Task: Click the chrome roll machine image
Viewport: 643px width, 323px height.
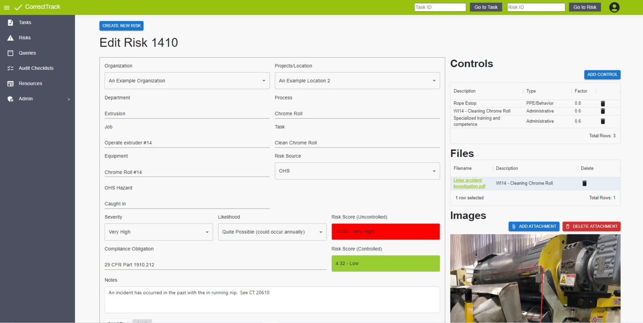Action: [x=535, y=278]
